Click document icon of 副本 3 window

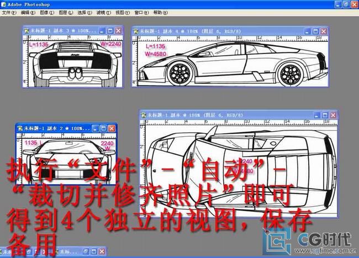click(x=27, y=31)
